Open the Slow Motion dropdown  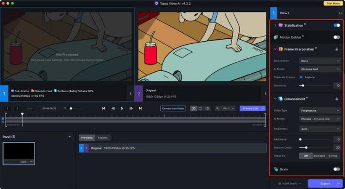point(320,61)
